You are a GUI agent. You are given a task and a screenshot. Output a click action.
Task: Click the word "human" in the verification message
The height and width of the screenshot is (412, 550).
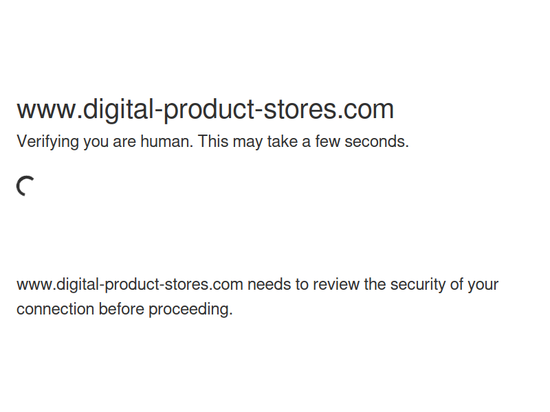[x=166, y=141]
